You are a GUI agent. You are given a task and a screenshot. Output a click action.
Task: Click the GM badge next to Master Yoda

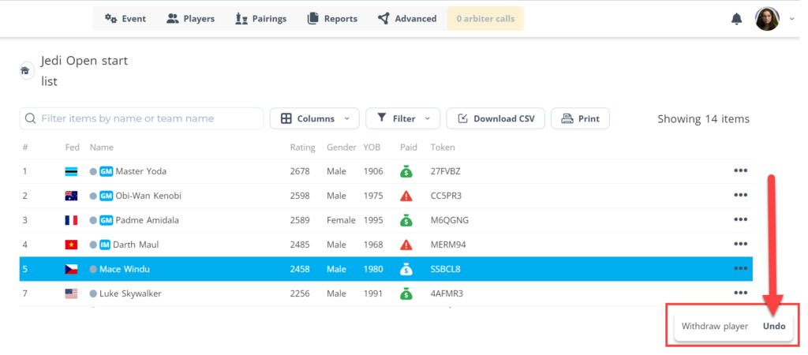pyautogui.click(x=107, y=171)
